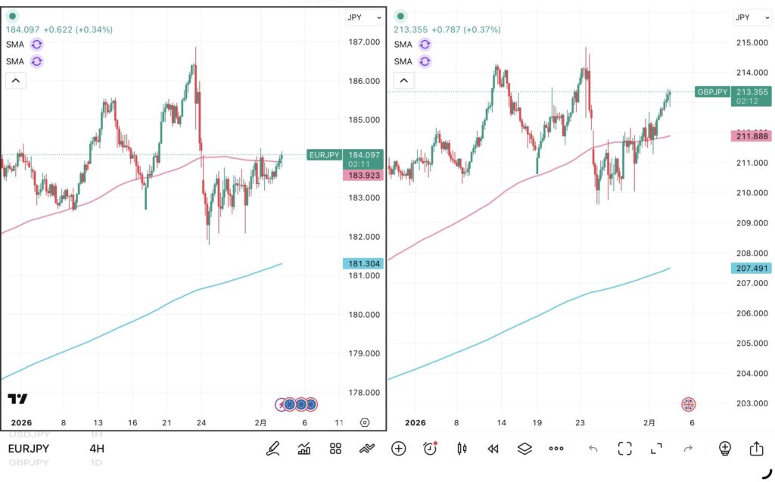The height and width of the screenshot is (482, 775).
Task: Toggle the first SMA indicator on EURJPY chart
Action: pos(37,45)
